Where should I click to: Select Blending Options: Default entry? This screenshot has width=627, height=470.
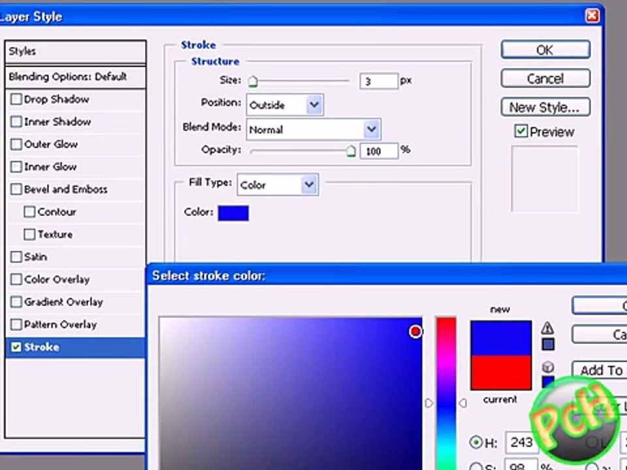76,77
